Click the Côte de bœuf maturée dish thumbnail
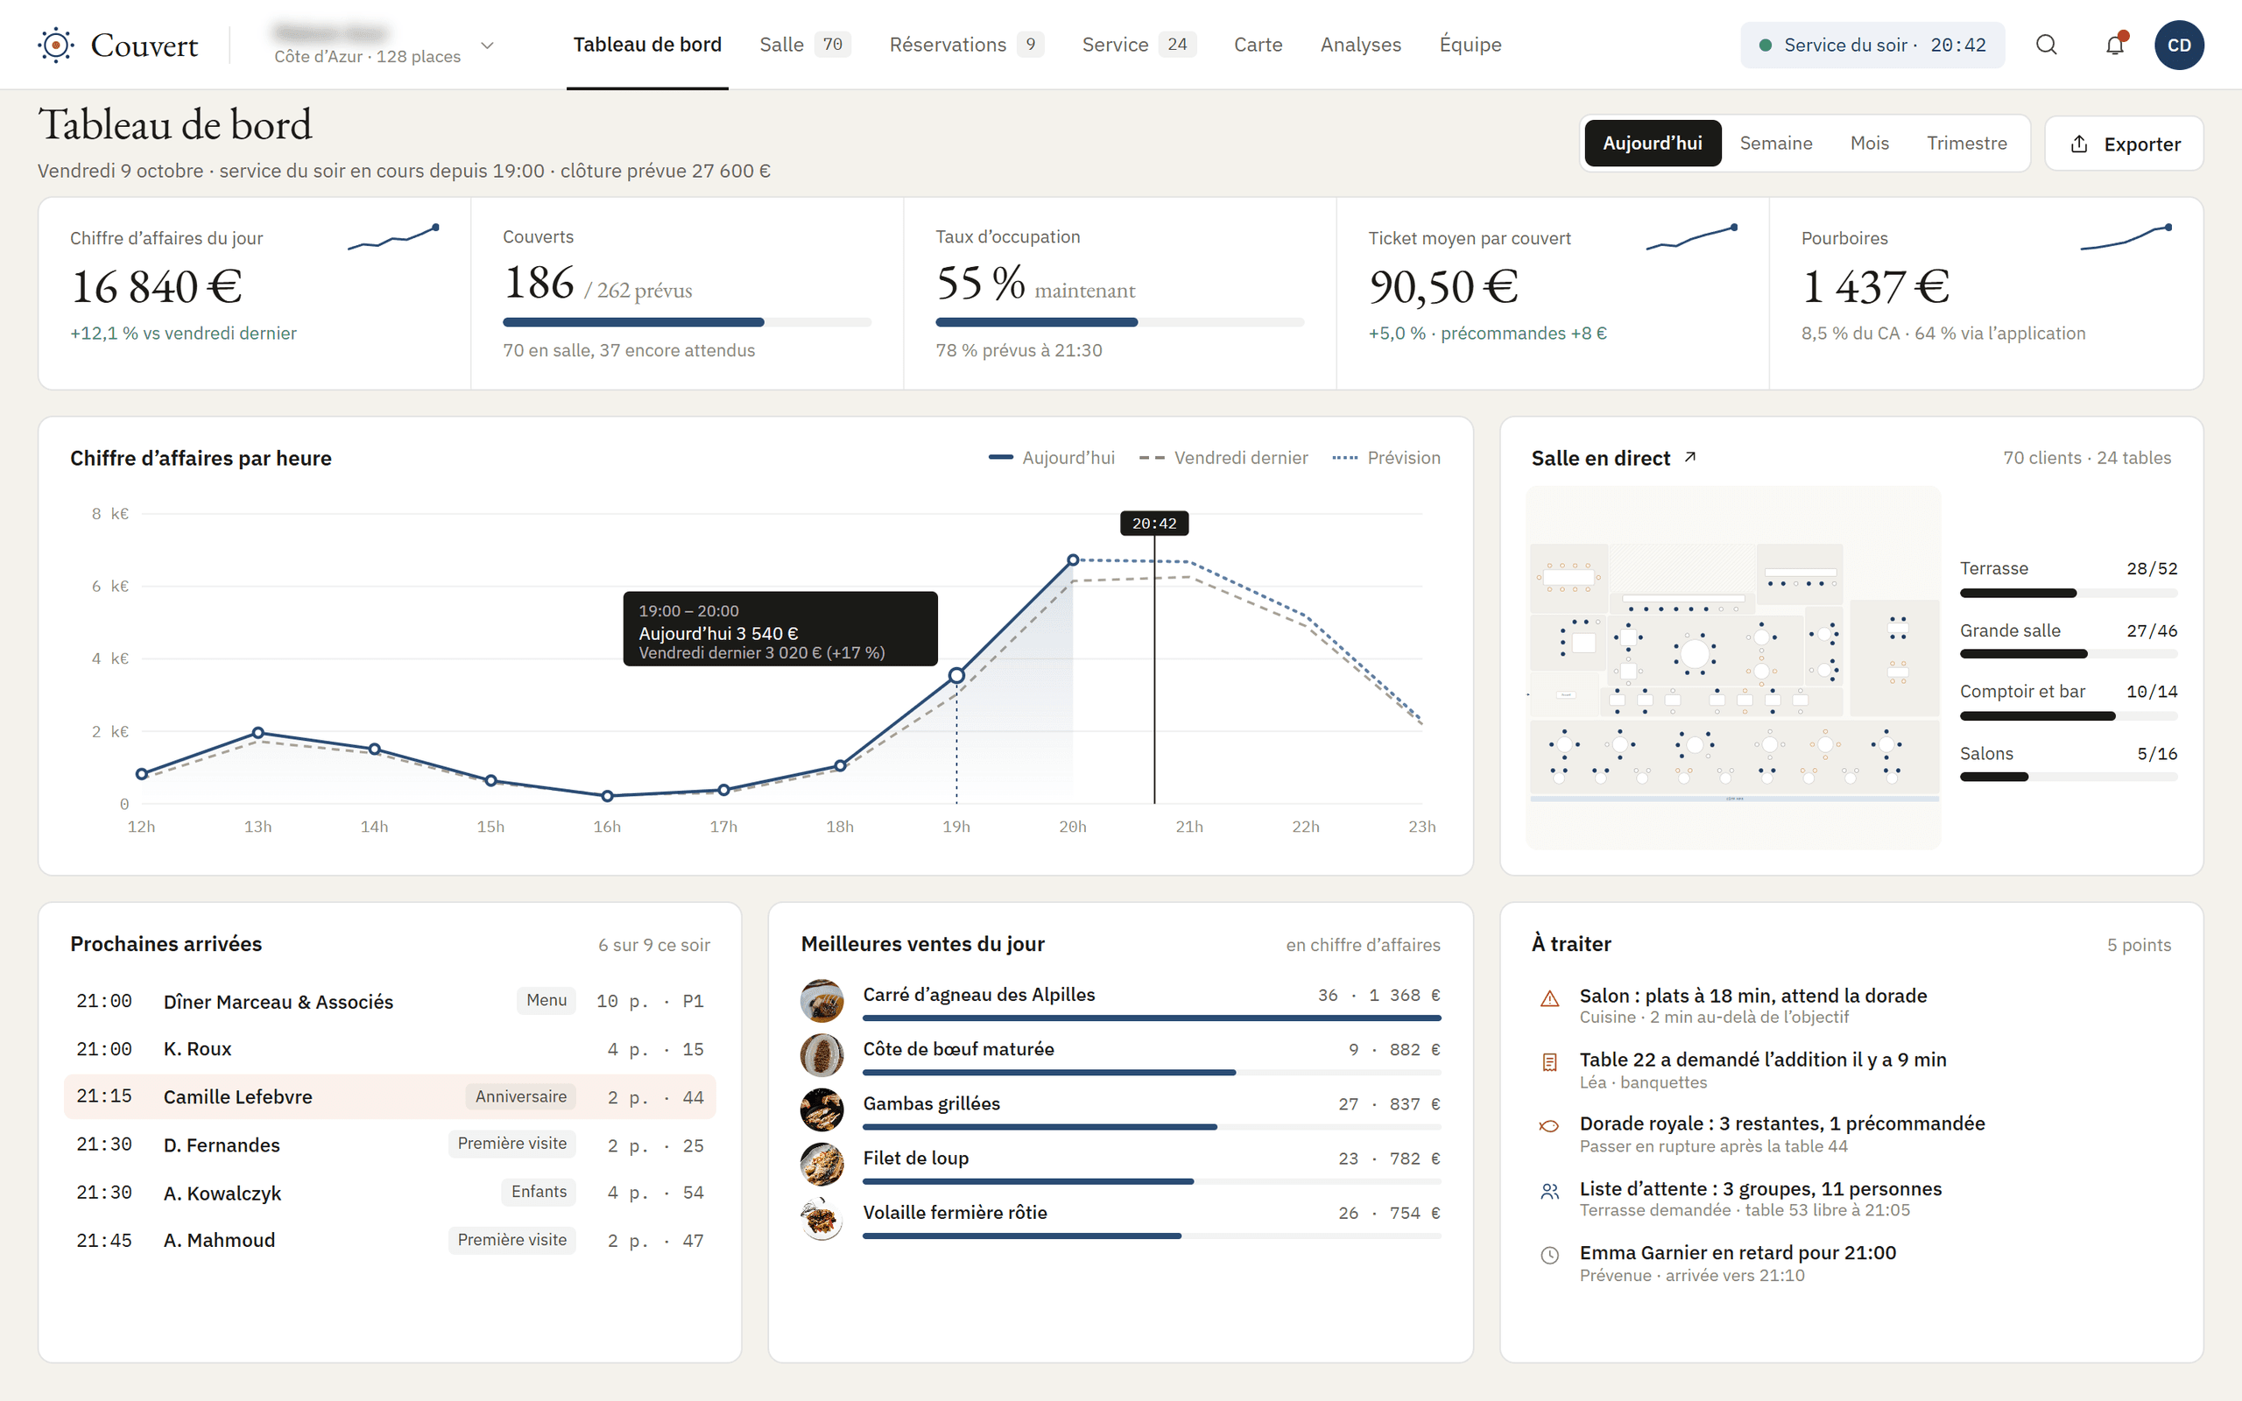The height and width of the screenshot is (1401, 2242). pyautogui.click(x=821, y=1055)
